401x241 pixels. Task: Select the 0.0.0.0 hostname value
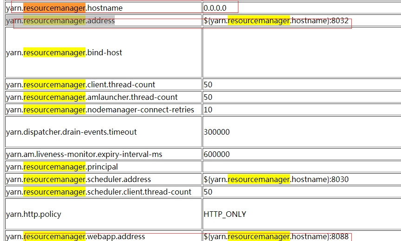[215, 8]
